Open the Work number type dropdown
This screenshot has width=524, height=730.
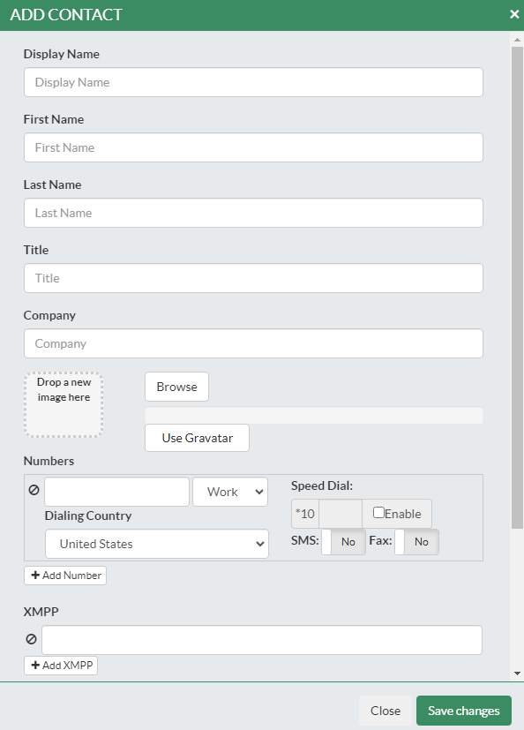(x=230, y=492)
